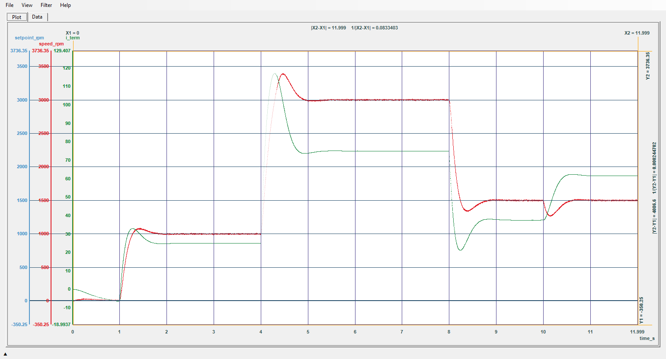Open the File menu
This screenshot has height=359, width=666.
pyautogui.click(x=10, y=5)
